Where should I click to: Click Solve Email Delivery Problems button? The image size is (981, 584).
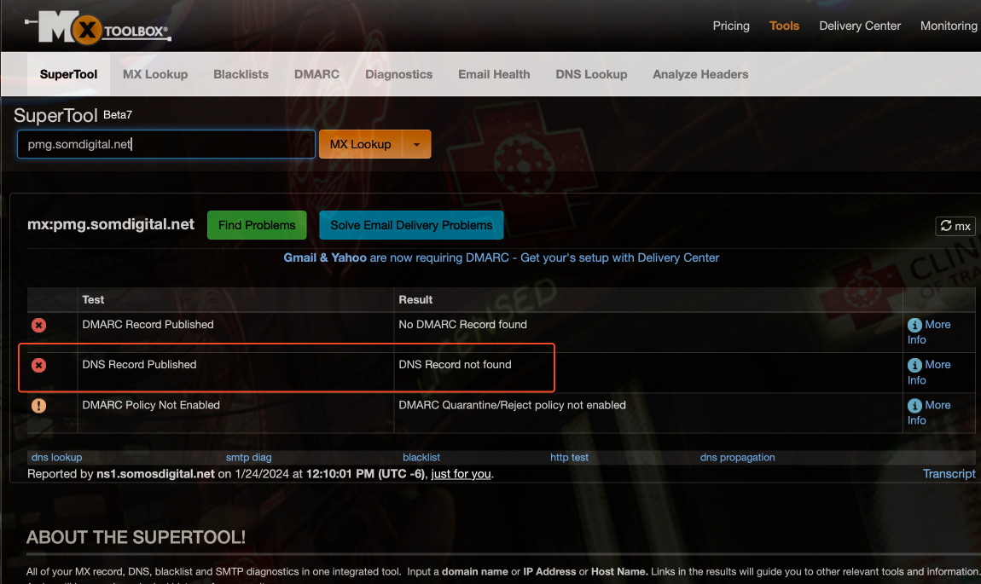[411, 225]
